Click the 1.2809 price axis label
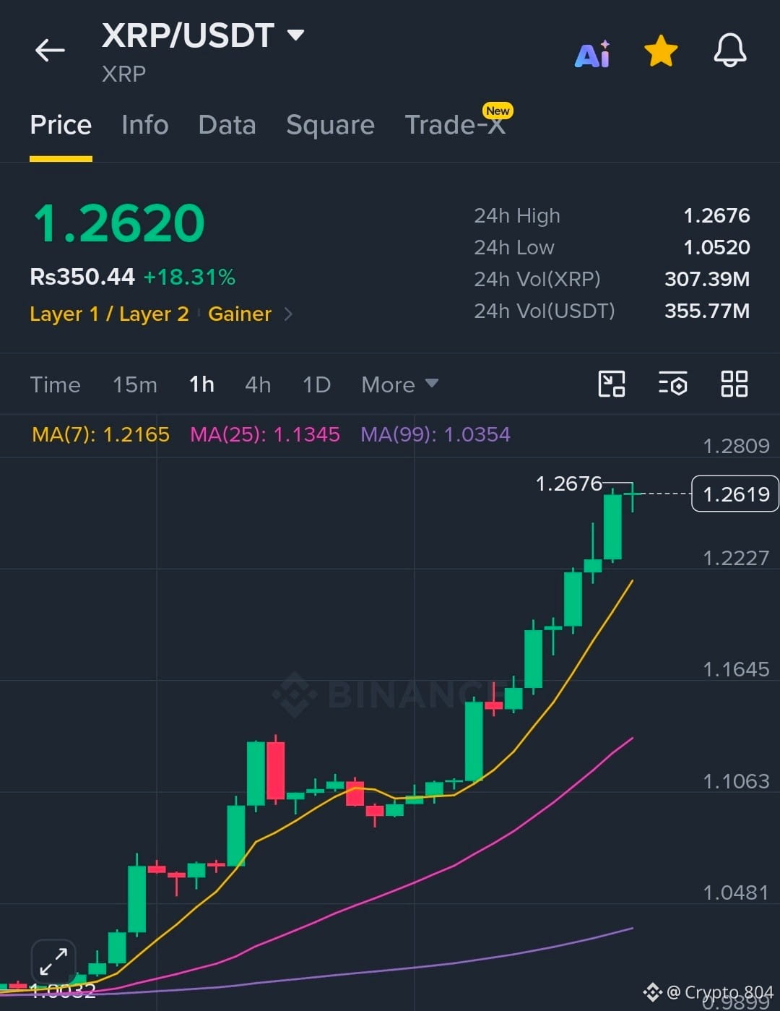Screen dimensions: 780x1011 click(x=736, y=446)
